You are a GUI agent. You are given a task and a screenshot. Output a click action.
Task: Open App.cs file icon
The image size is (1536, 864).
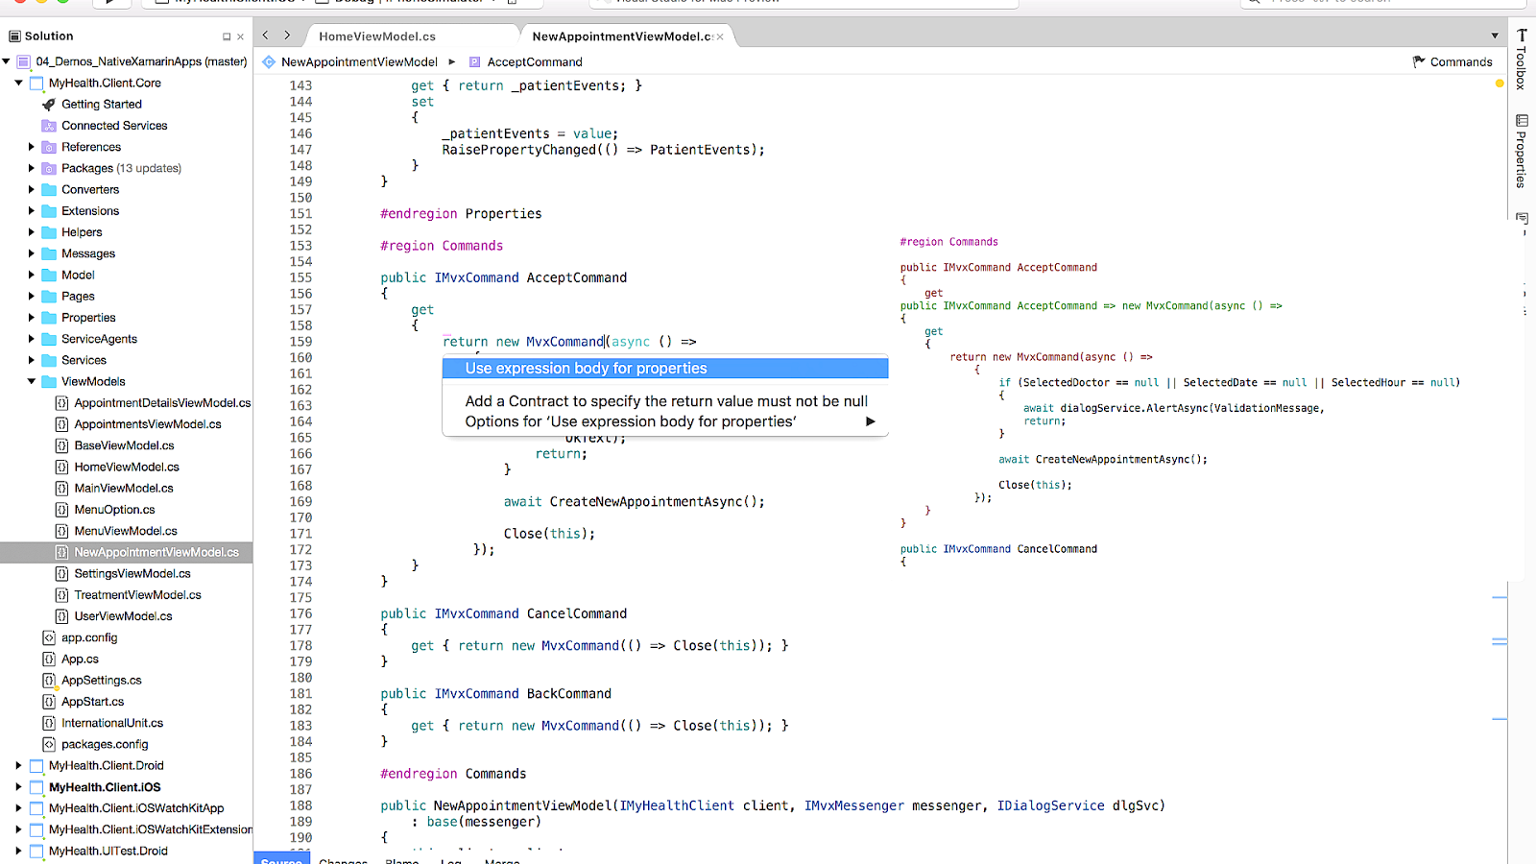49,659
